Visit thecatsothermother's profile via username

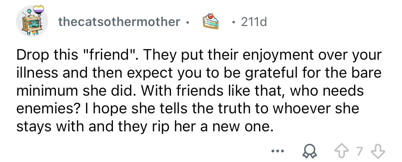click(x=119, y=22)
